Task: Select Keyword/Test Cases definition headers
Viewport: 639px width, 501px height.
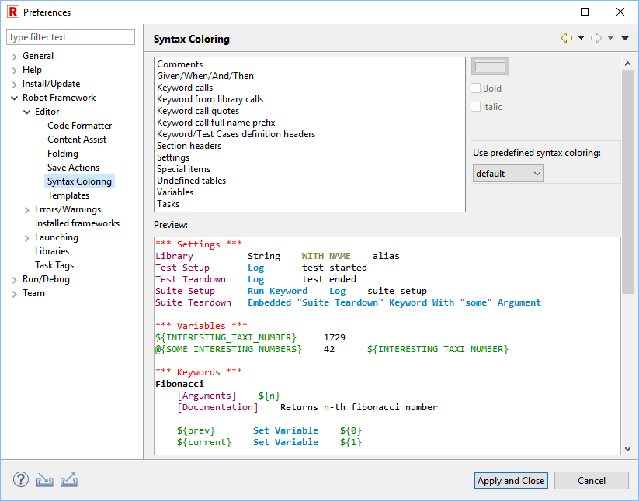Action: (236, 134)
